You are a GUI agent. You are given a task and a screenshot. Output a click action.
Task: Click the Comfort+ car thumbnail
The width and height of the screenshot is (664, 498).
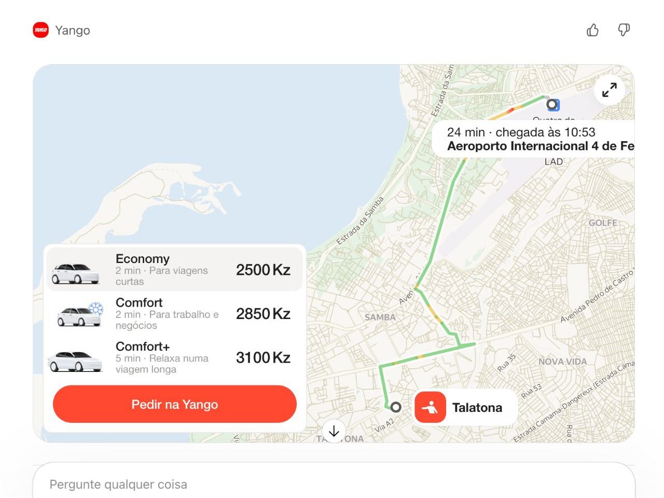[76, 360]
